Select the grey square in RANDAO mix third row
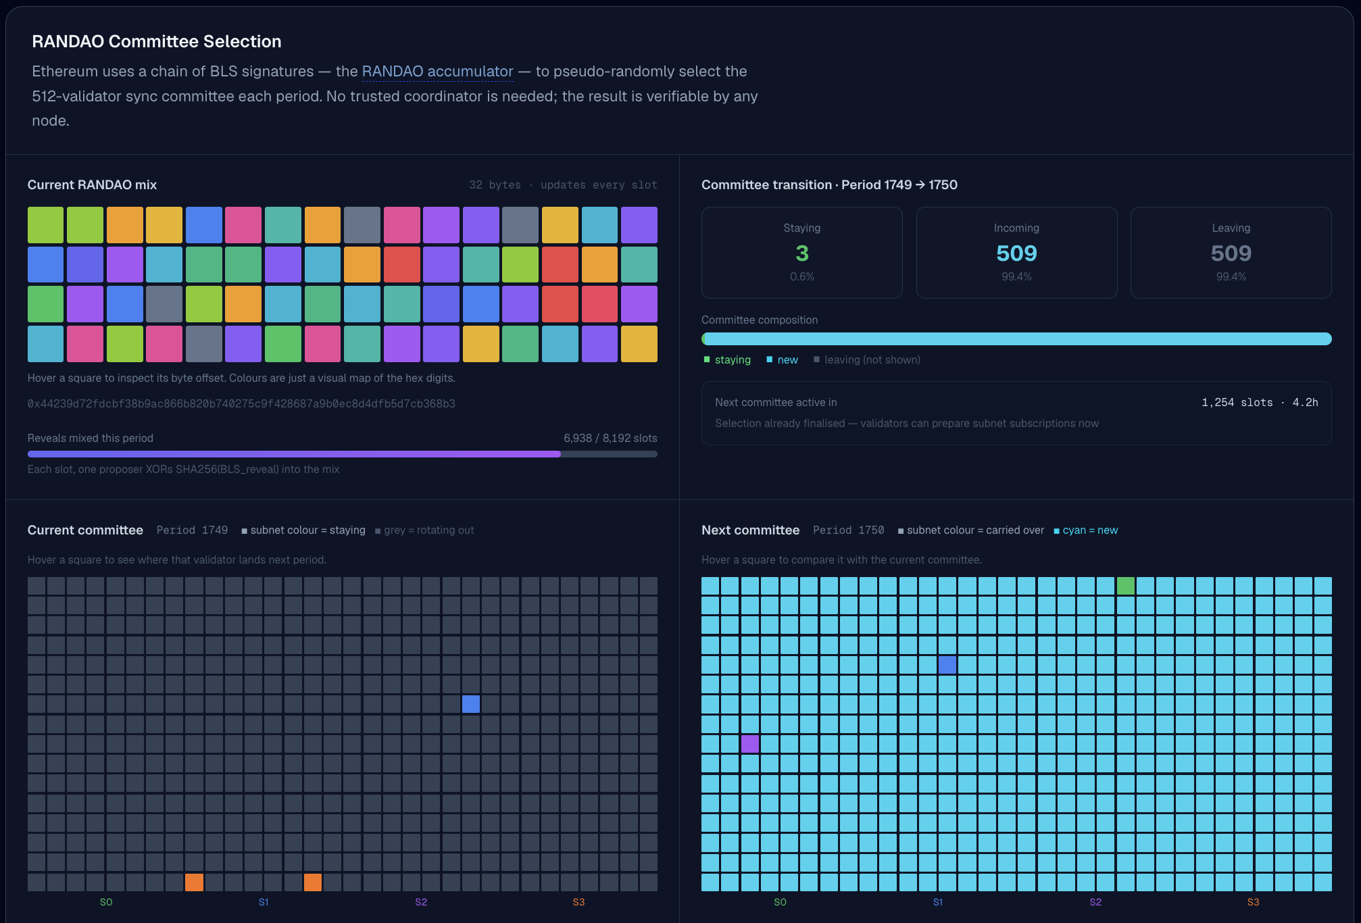The height and width of the screenshot is (923, 1361). click(x=164, y=304)
